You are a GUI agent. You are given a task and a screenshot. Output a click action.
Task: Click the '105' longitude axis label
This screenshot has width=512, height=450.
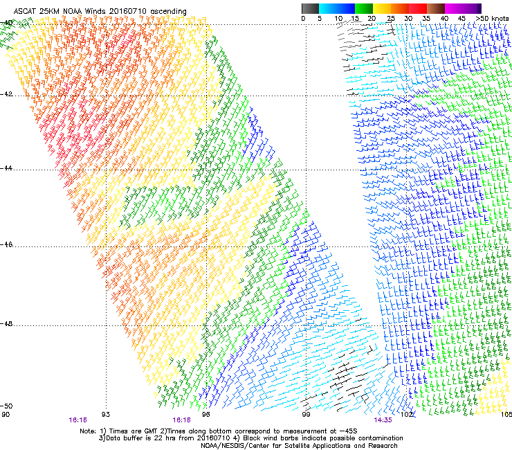tap(506, 415)
